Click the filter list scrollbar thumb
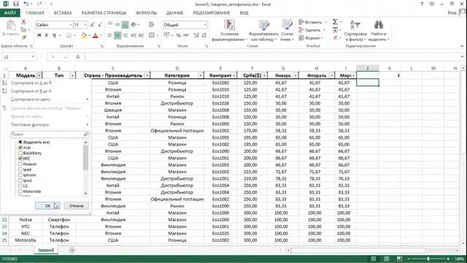Viewport: 467px width, 263px height. (x=86, y=158)
